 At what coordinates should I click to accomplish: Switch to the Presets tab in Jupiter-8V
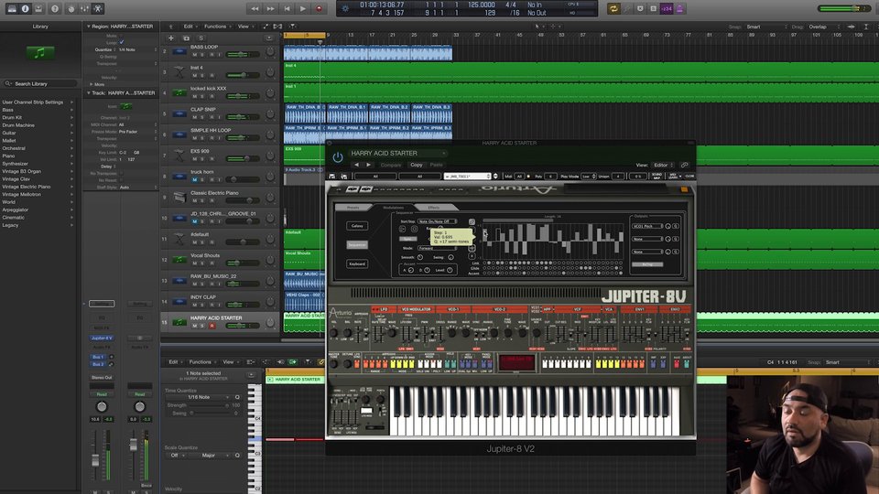pyautogui.click(x=353, y=208)
